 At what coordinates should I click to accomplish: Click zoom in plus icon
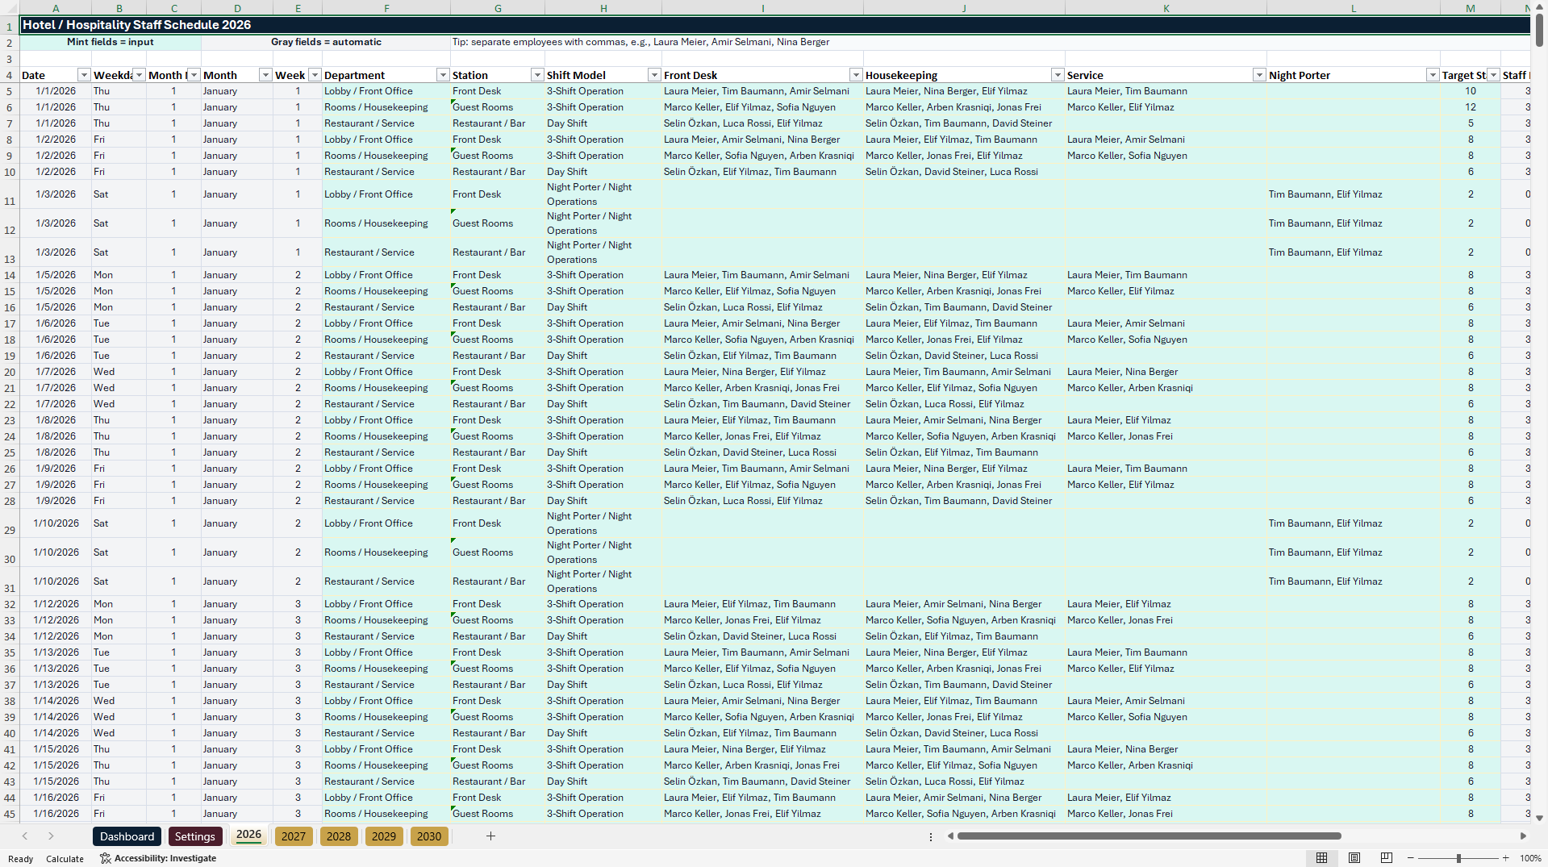[x=1506, y=858]
